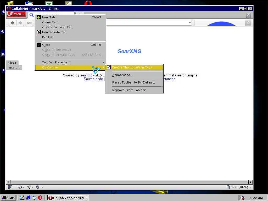Image resolution: width=268 pixels, height=201 pixels.
Task: Click the search magnifier button in toolbar
Action: 248,23
